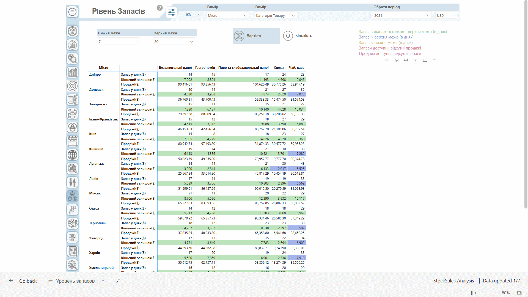Viewport: 528px width, 297px height.
Task: Click the globe sidebar icon
Action: (x=72, y=155)
